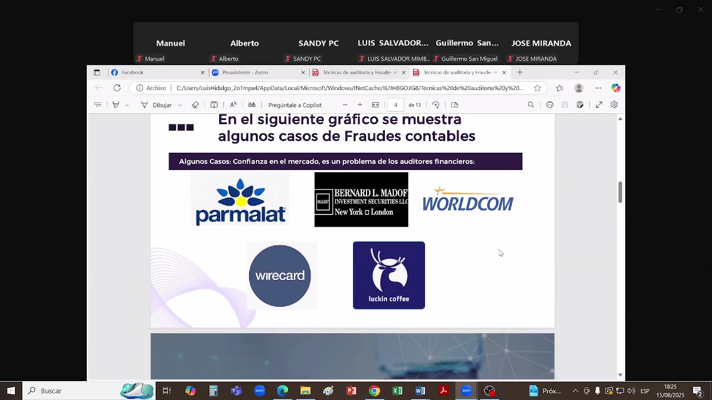Enter fullscreen with the expand icon
712x400 pixels.
(599, 104)
